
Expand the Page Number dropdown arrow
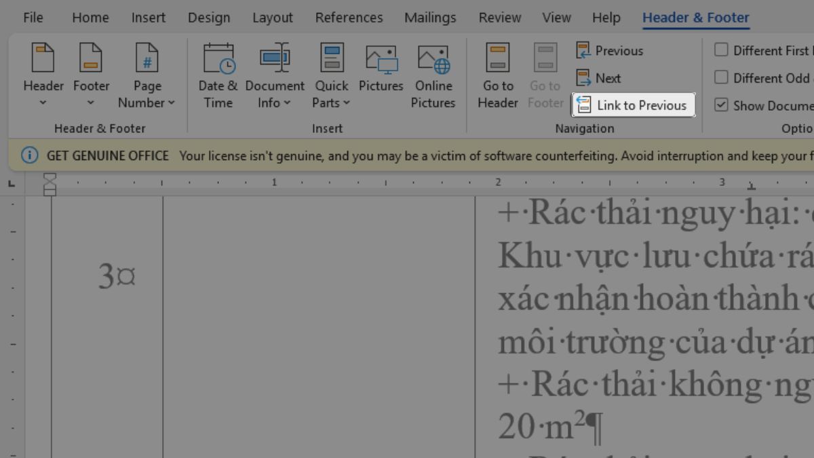(172, 103)
